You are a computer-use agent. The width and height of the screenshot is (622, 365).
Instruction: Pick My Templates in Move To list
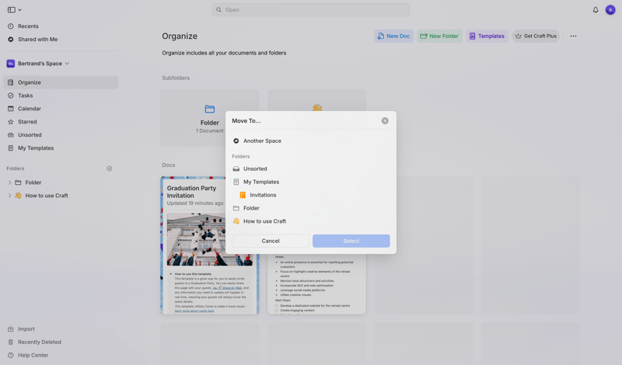(260, 182)
